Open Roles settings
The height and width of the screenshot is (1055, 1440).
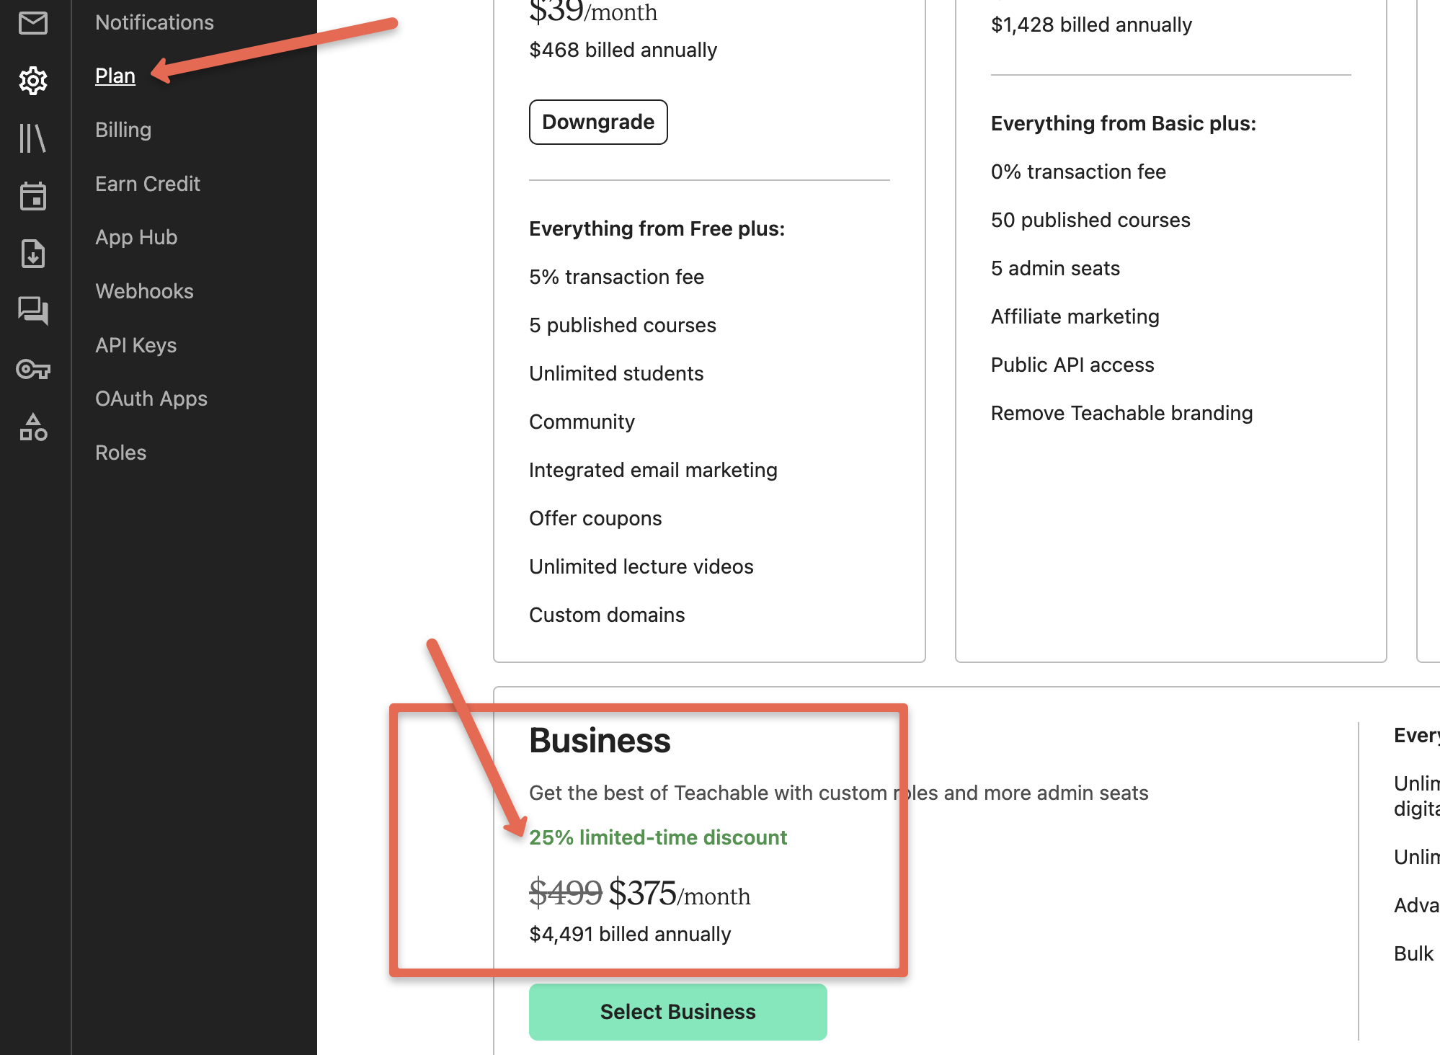click(121, 453)
